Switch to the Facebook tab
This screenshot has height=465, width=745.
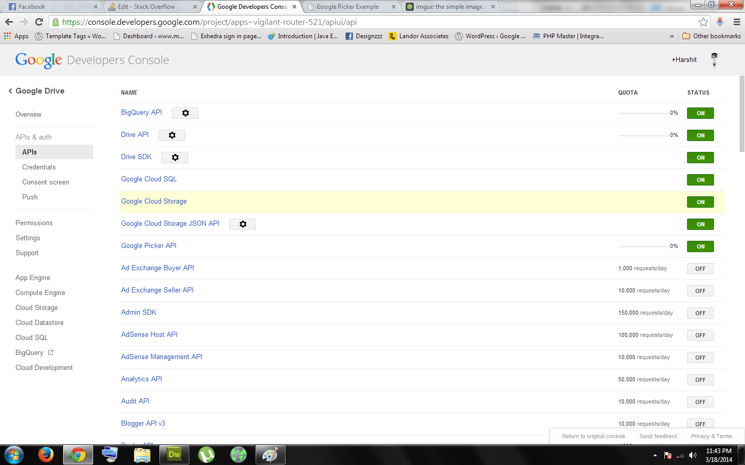coord(52,7)
